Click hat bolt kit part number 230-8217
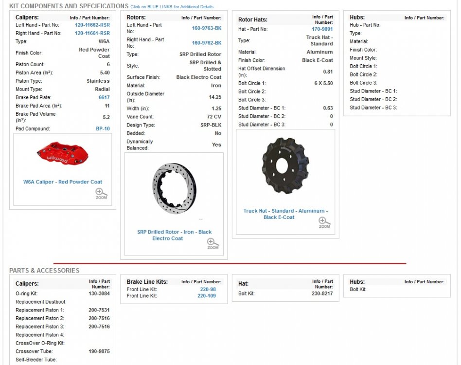 tap(322, 293)
